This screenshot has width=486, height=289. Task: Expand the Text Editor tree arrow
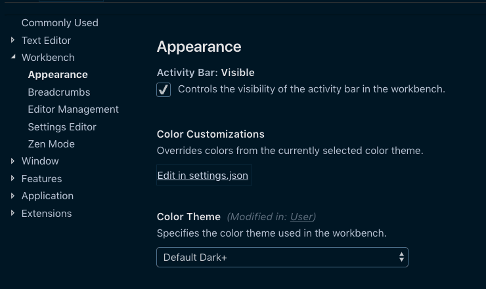pyautogui.click(x=12, y=40)
